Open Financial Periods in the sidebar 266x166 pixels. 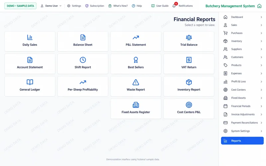tap(242, 106)
